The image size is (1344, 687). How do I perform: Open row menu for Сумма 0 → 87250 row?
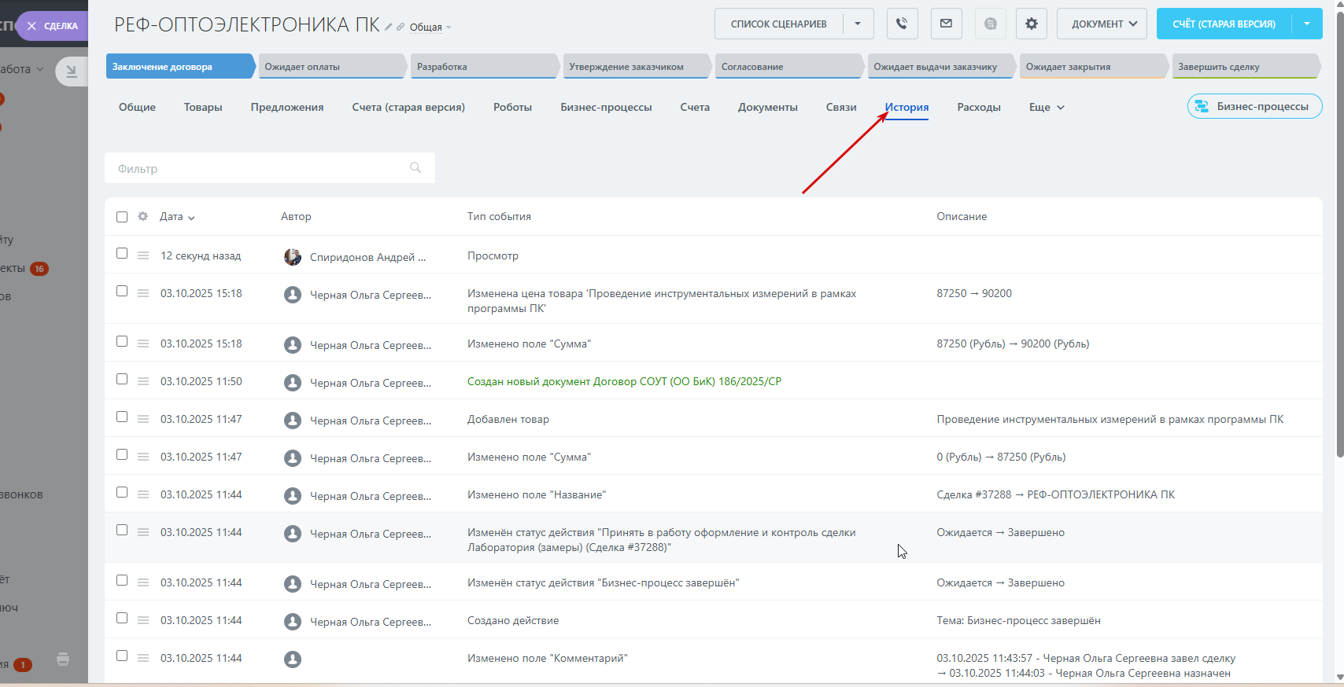pyautogui.click(x=143, y=457)
